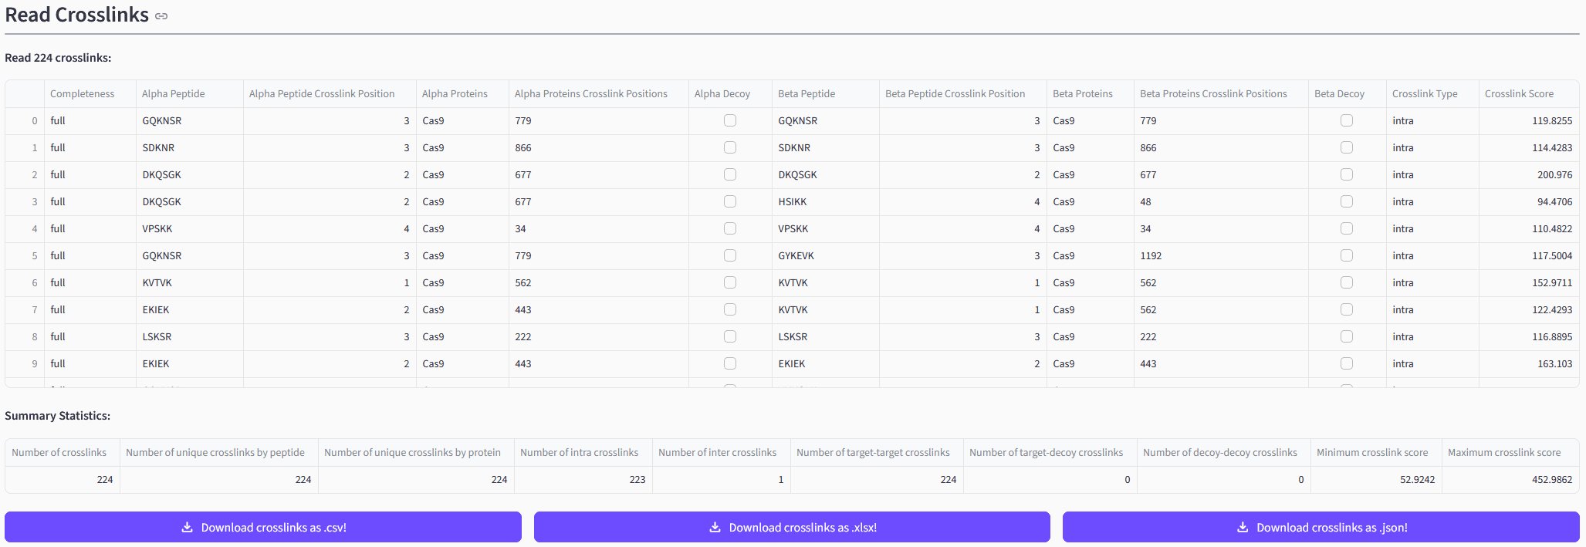Sort by Crosslink Score column header
1586x547 pixels.
1519,94
